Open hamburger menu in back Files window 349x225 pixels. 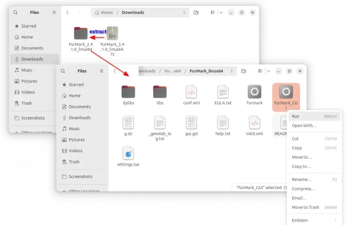[x=54, y=12]
